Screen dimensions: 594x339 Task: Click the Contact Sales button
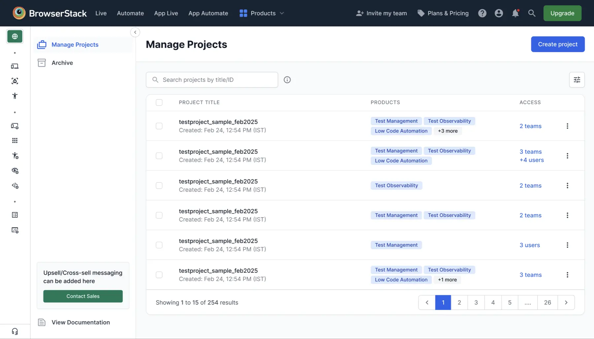coord(83,296)
